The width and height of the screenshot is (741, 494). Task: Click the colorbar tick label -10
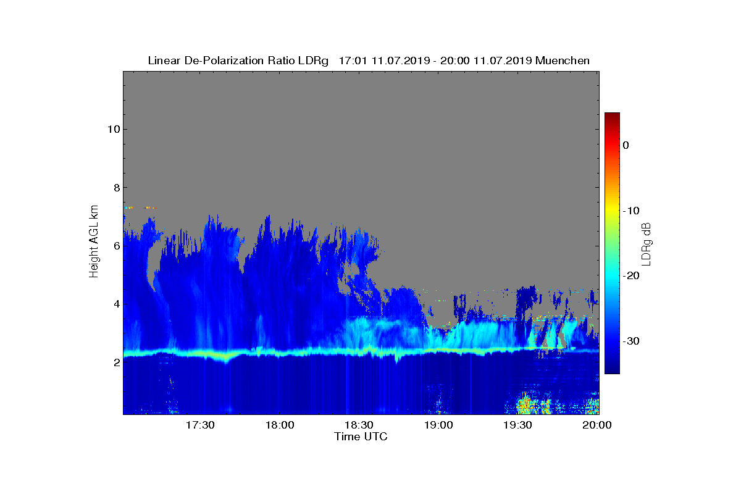coord(630,211)
